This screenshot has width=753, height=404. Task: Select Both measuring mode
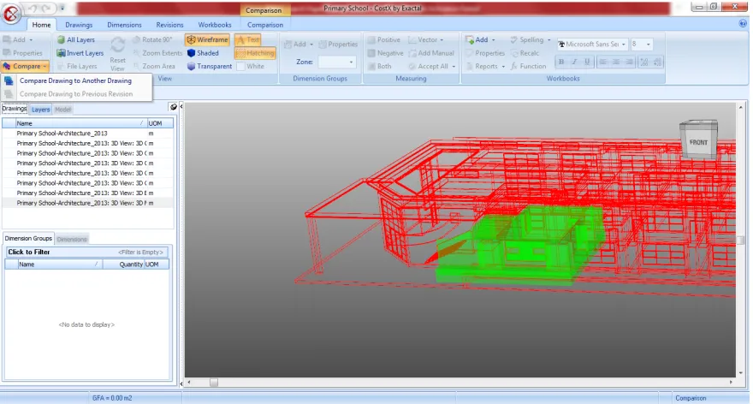[379, 66]
